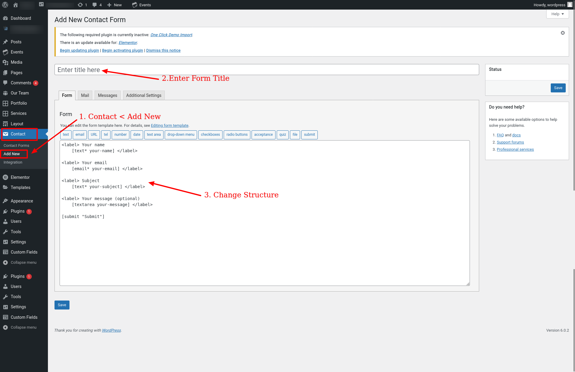Click the Appearance paintbrush icon

click(5, 201)
